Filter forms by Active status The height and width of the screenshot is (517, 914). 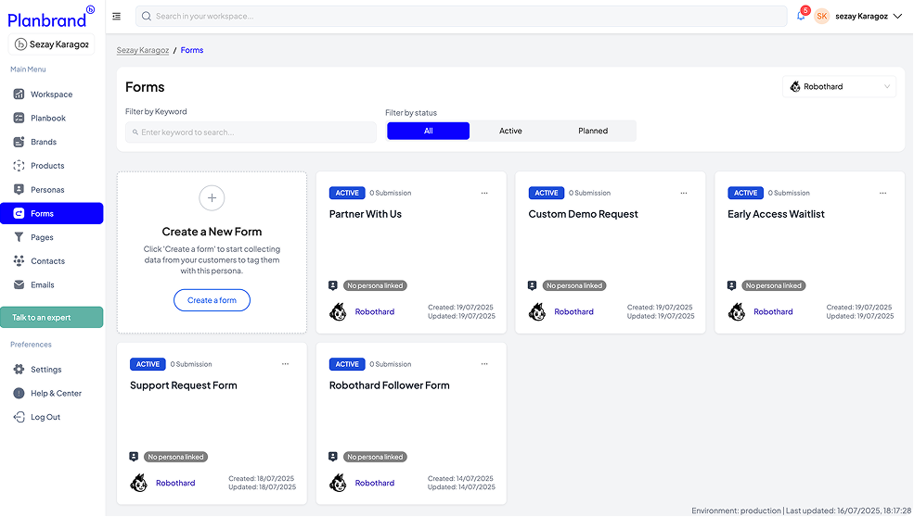tap(510, 131)
